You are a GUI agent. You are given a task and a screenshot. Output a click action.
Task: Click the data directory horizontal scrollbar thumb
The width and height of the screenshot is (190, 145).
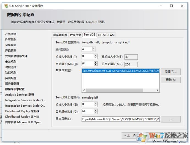tap(114, 90)
